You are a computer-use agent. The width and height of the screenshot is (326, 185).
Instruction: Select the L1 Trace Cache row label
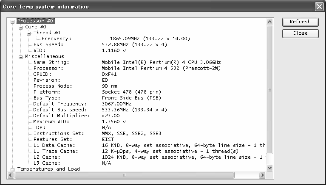click(x=56, y=151)
